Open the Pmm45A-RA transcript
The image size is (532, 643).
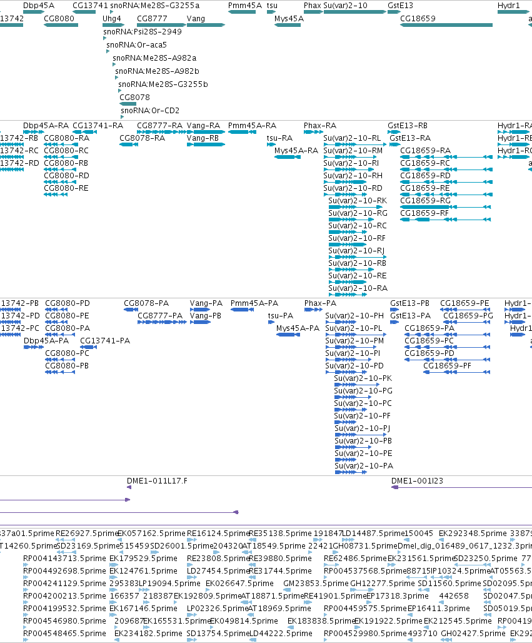(x=252, y=126)
